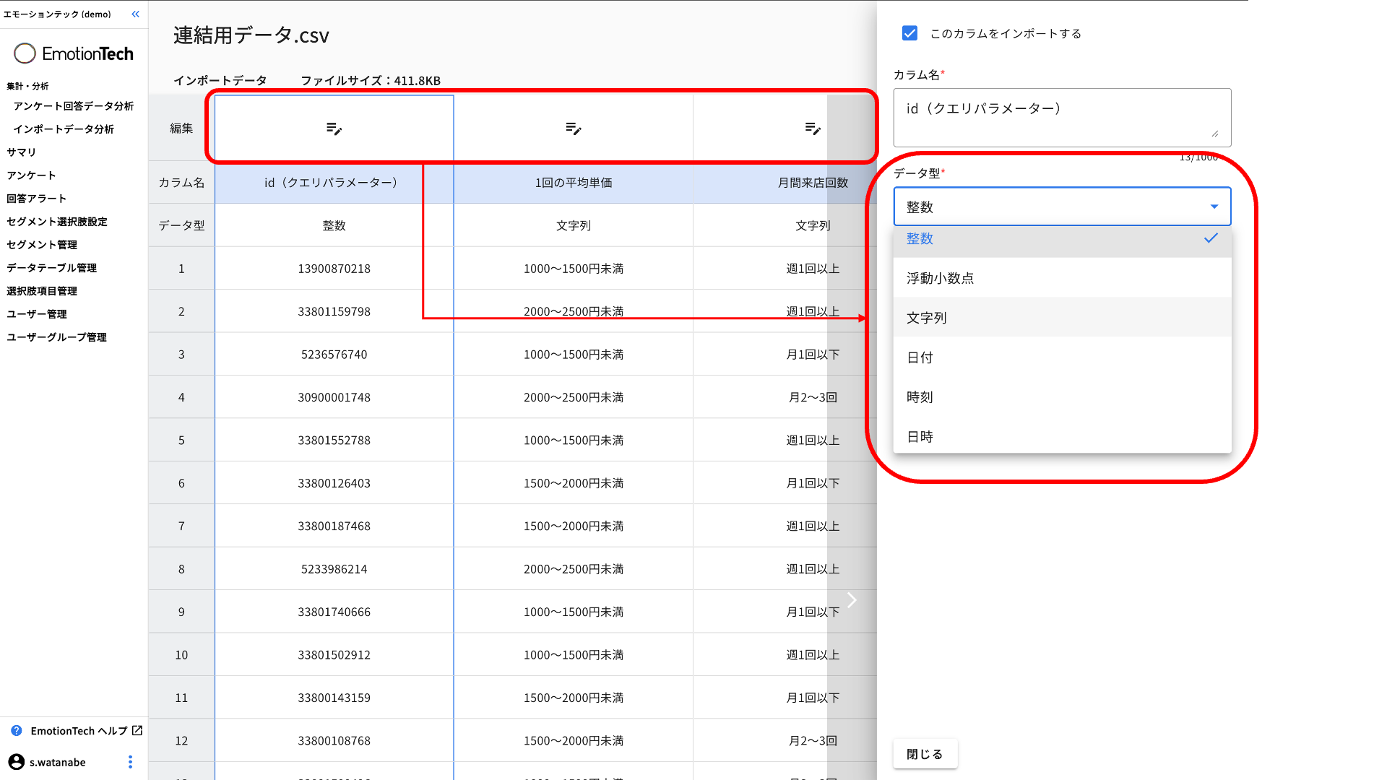Select 日時 option in dropdown list
This screenshot has width=1387, height=780.
920,437
